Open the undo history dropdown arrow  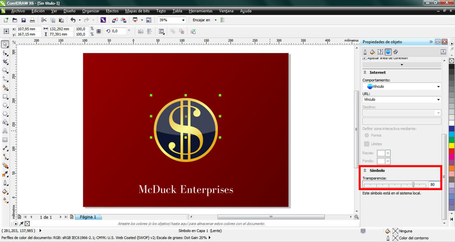coord(80,20)
